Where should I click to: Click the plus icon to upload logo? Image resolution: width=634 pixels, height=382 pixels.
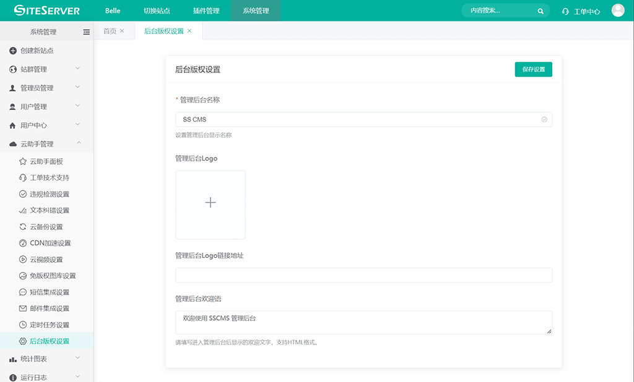click(211, 203)
